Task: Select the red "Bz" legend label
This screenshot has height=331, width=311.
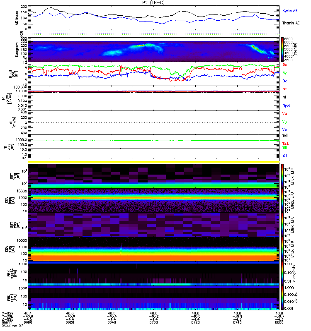Action: (284, 65)
